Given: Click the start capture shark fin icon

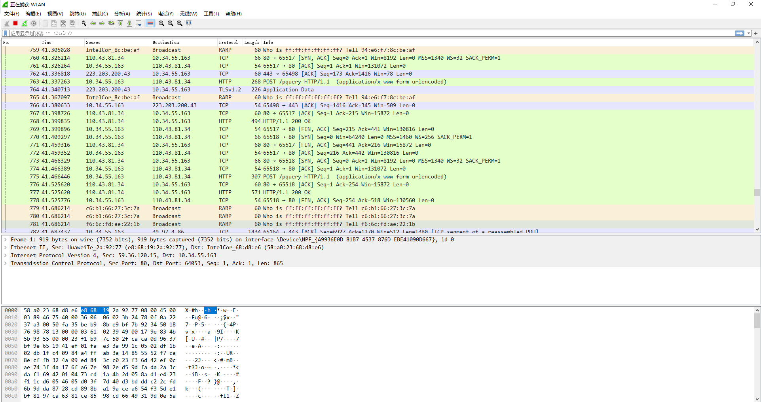Looking at the screenshot, I should coord(6,23).
